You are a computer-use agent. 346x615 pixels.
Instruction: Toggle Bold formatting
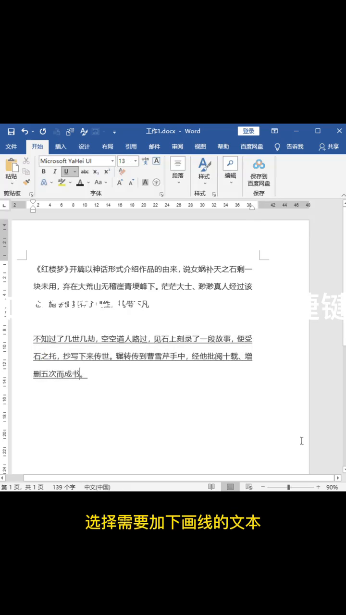pos(44,172)
